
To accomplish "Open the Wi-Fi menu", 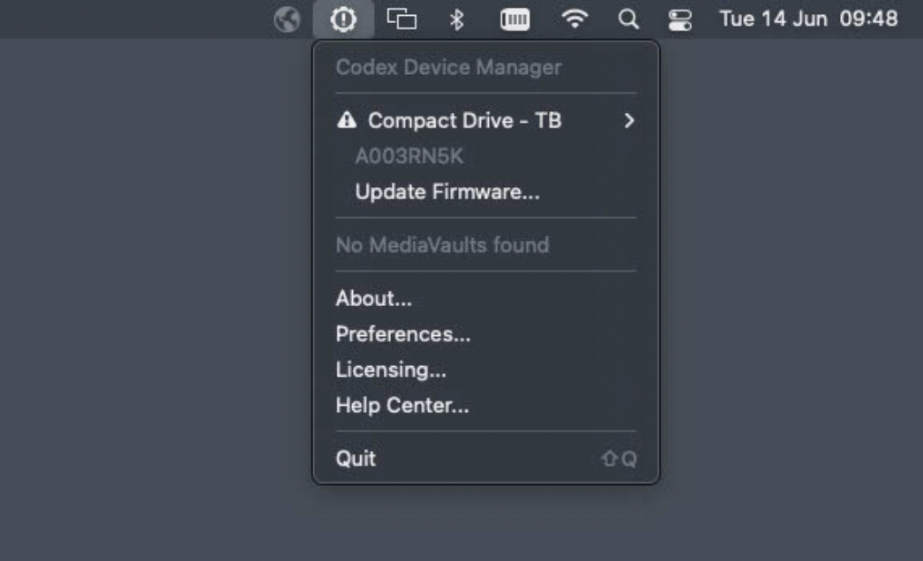I will 574,19.
